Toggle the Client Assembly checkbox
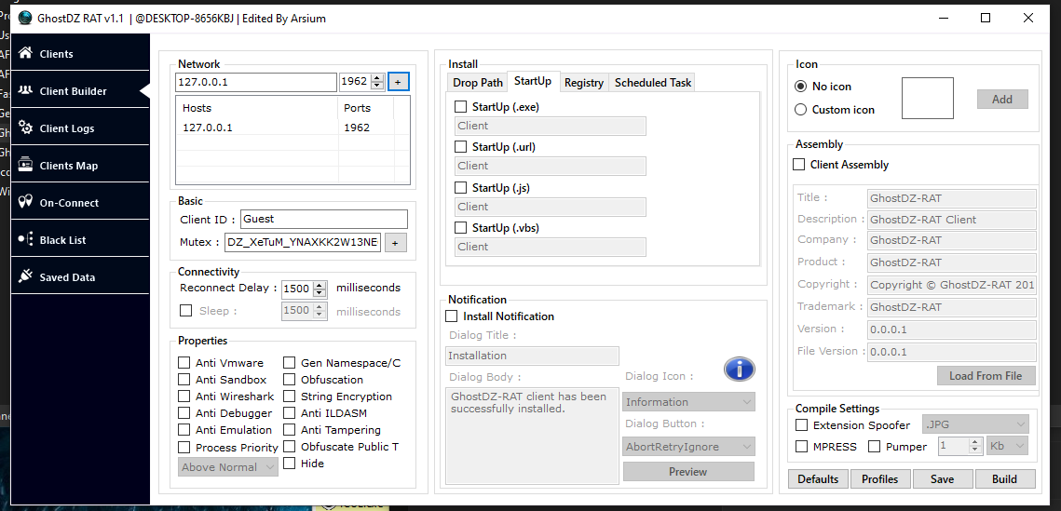This screenshot has height=511, width=1061. tap(799, 164)
